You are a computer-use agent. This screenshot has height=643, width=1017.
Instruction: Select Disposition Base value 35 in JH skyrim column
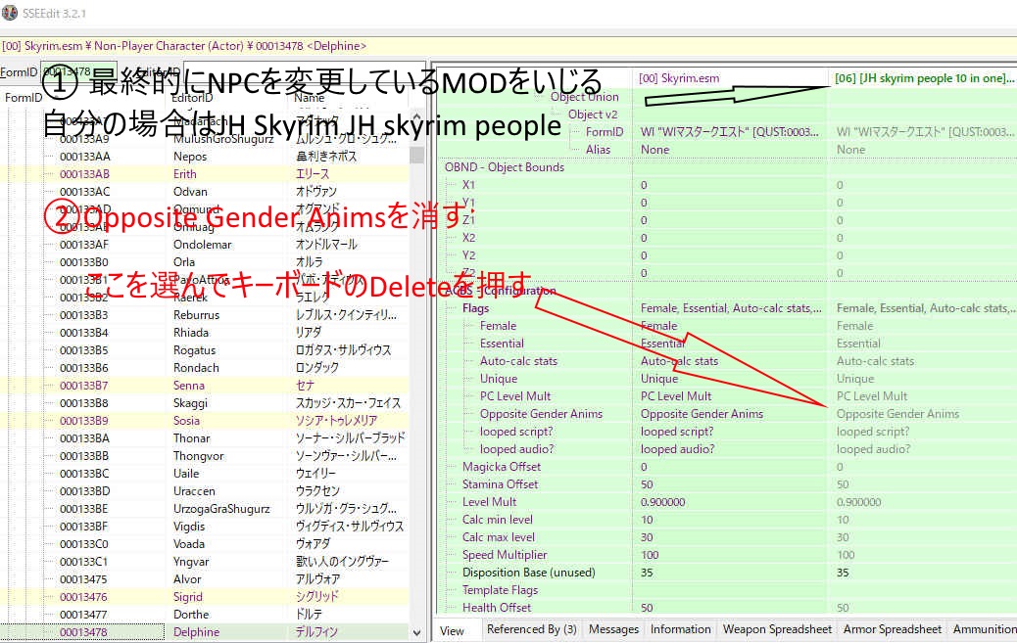843,573
